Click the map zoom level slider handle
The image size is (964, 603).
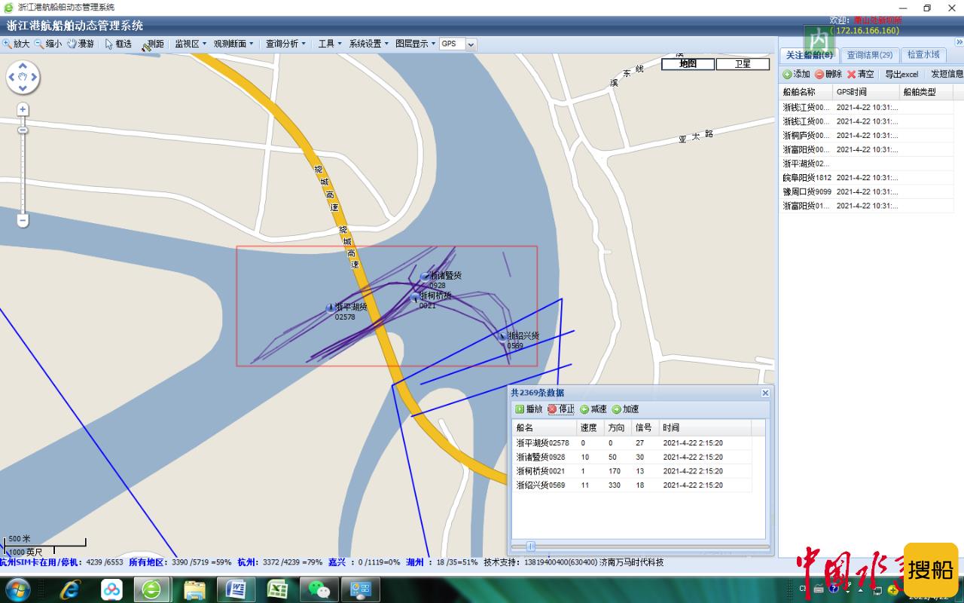pyautogui.click(x=23, y=130)
